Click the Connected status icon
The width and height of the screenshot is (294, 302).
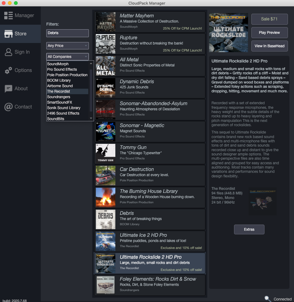[268, 299]
